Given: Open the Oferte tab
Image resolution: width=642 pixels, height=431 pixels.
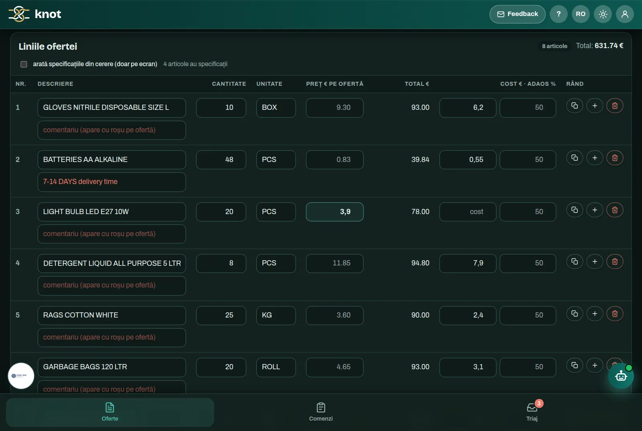Looking at the screenshot, I should (110, 412).
